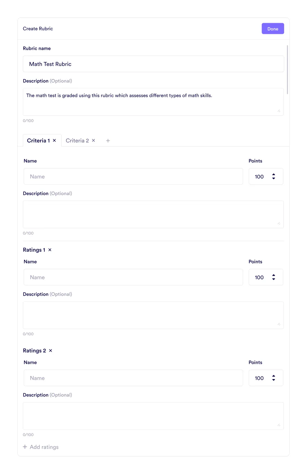Click the plus icon next to Add ratings
307x474 pixels.
click(x=25, y=447)
